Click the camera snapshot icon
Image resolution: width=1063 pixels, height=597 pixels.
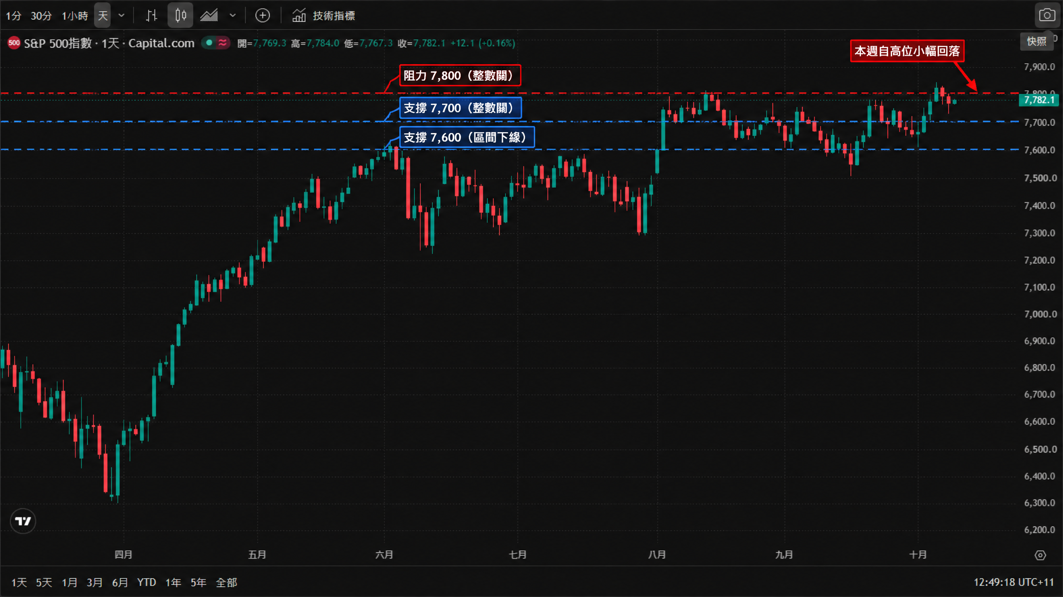pos(1047,16)
